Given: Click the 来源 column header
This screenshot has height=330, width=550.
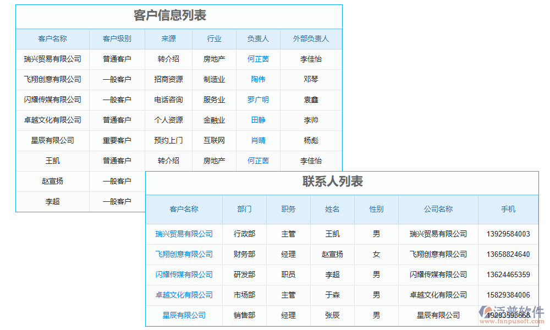Looking at the screenshot, I should coord(168,38).
